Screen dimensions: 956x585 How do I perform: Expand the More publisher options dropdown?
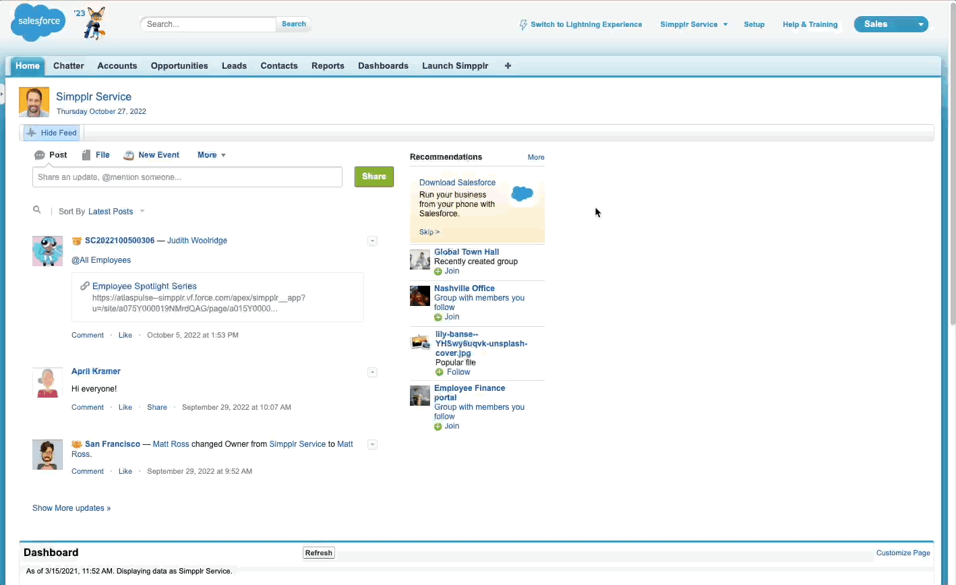coord(211,155)
